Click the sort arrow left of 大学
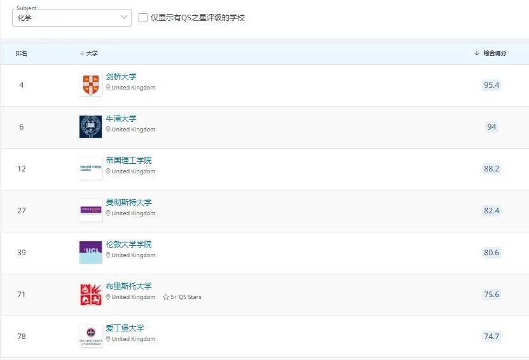 82,53
